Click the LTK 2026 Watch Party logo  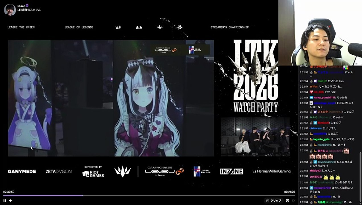pos(256,75)
